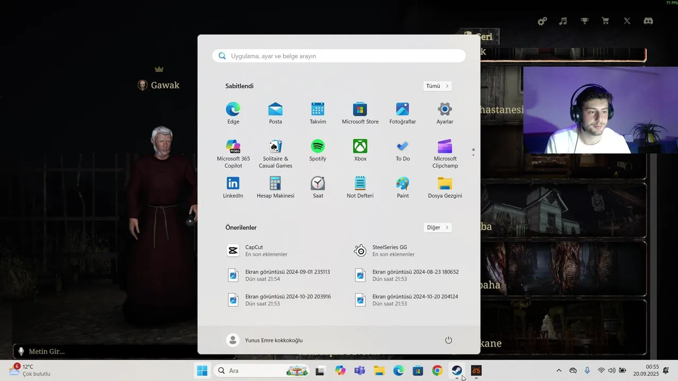
Task: Open Microsoft Store from pinned apps
Action: click(x=360, y=113)
